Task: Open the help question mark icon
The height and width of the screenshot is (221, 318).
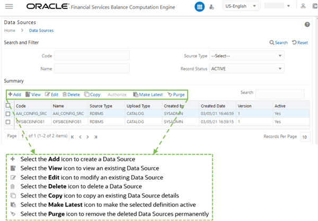Action: 307,24
